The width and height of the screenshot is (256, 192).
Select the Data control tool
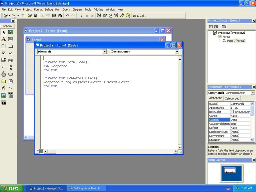pos(10,95)
